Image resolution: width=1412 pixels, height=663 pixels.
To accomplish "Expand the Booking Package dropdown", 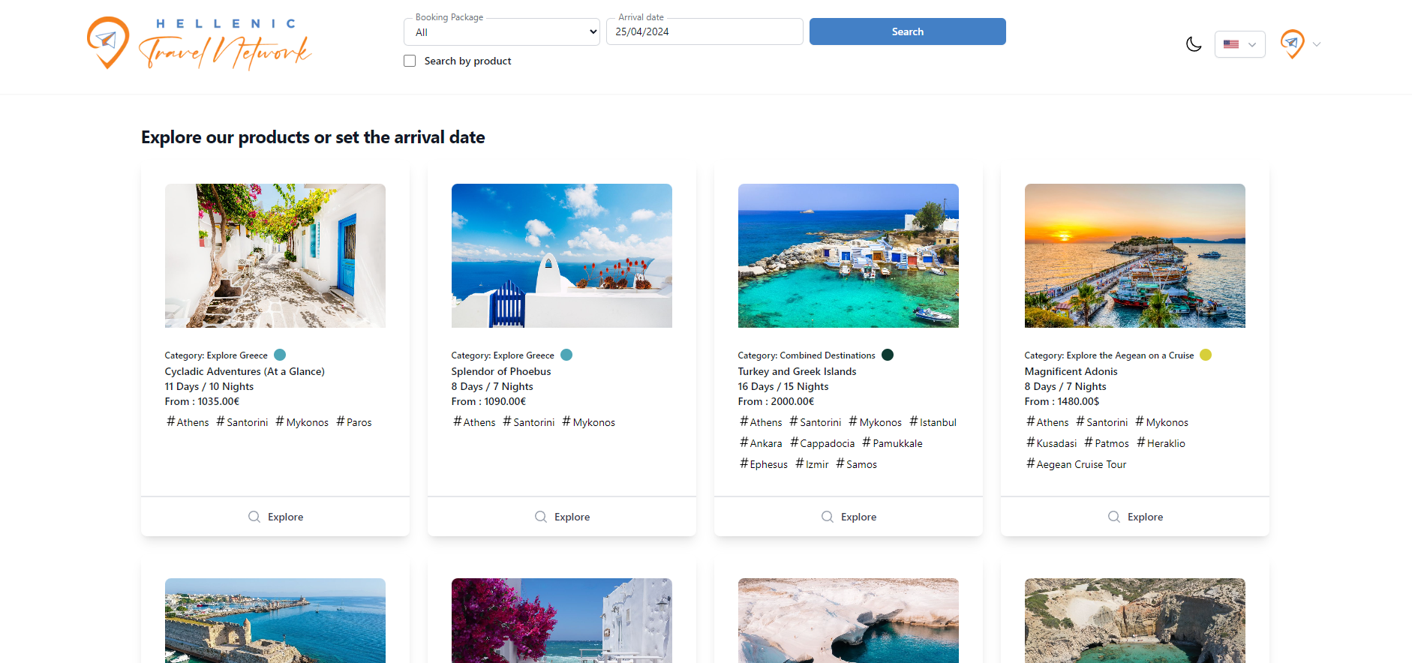I will coord(501,32).
